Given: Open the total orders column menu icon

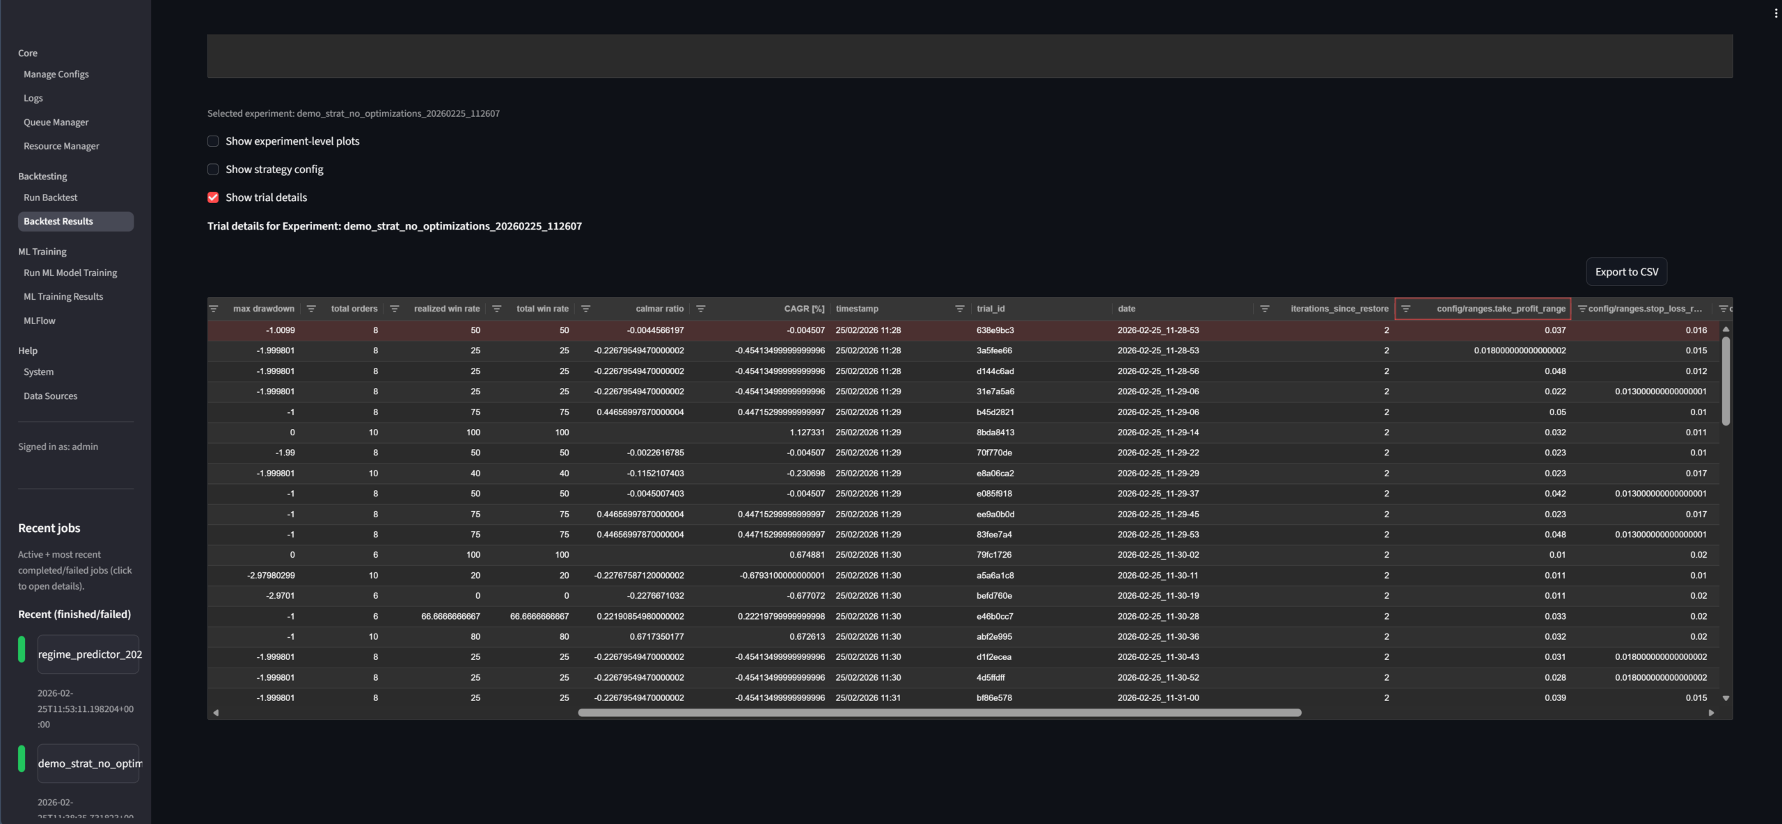Looking at the screenshot, I should tap(311, 309).
